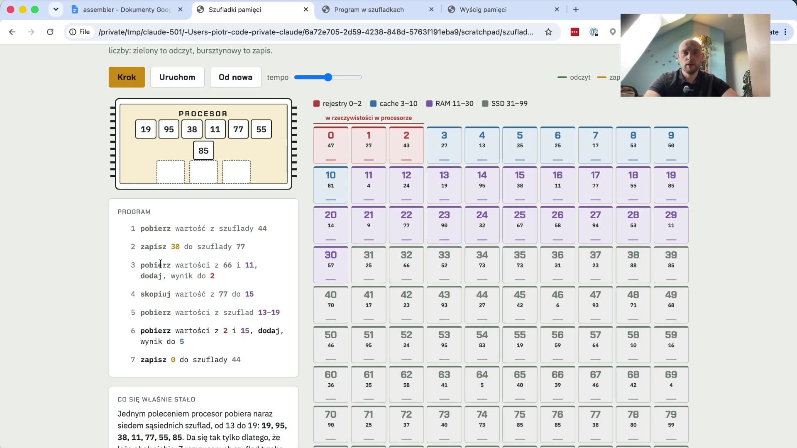This screenshot has width=797, height=448.
Task: Open the Chrome three-dot menu
Action: (x=785, y=32)
